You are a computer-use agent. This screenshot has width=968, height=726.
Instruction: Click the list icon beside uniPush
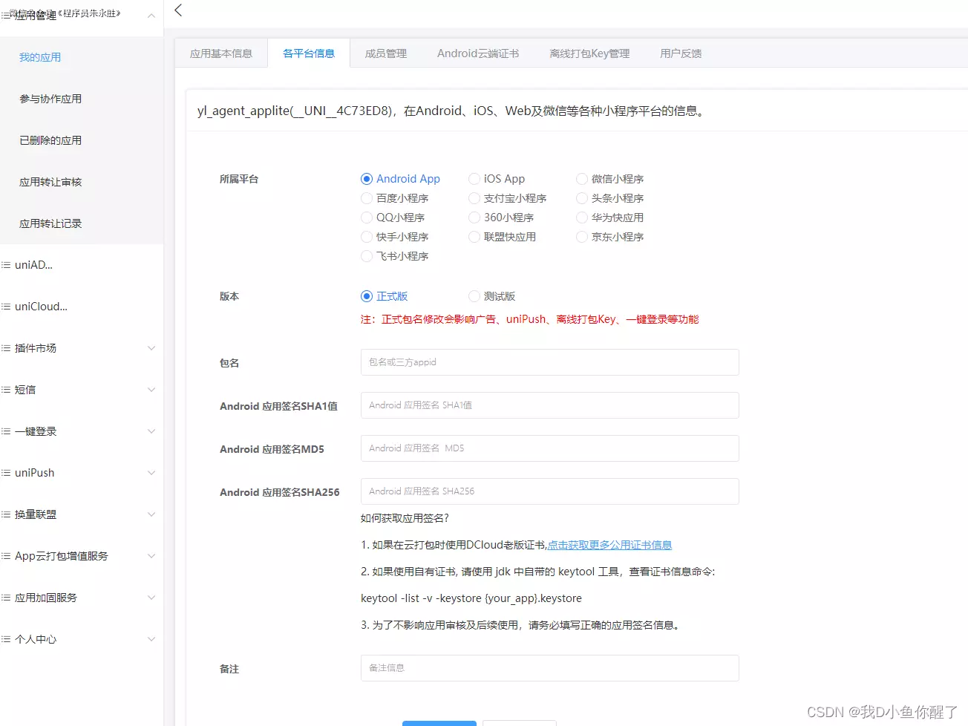pyautogui.click(x=6, y=473)
